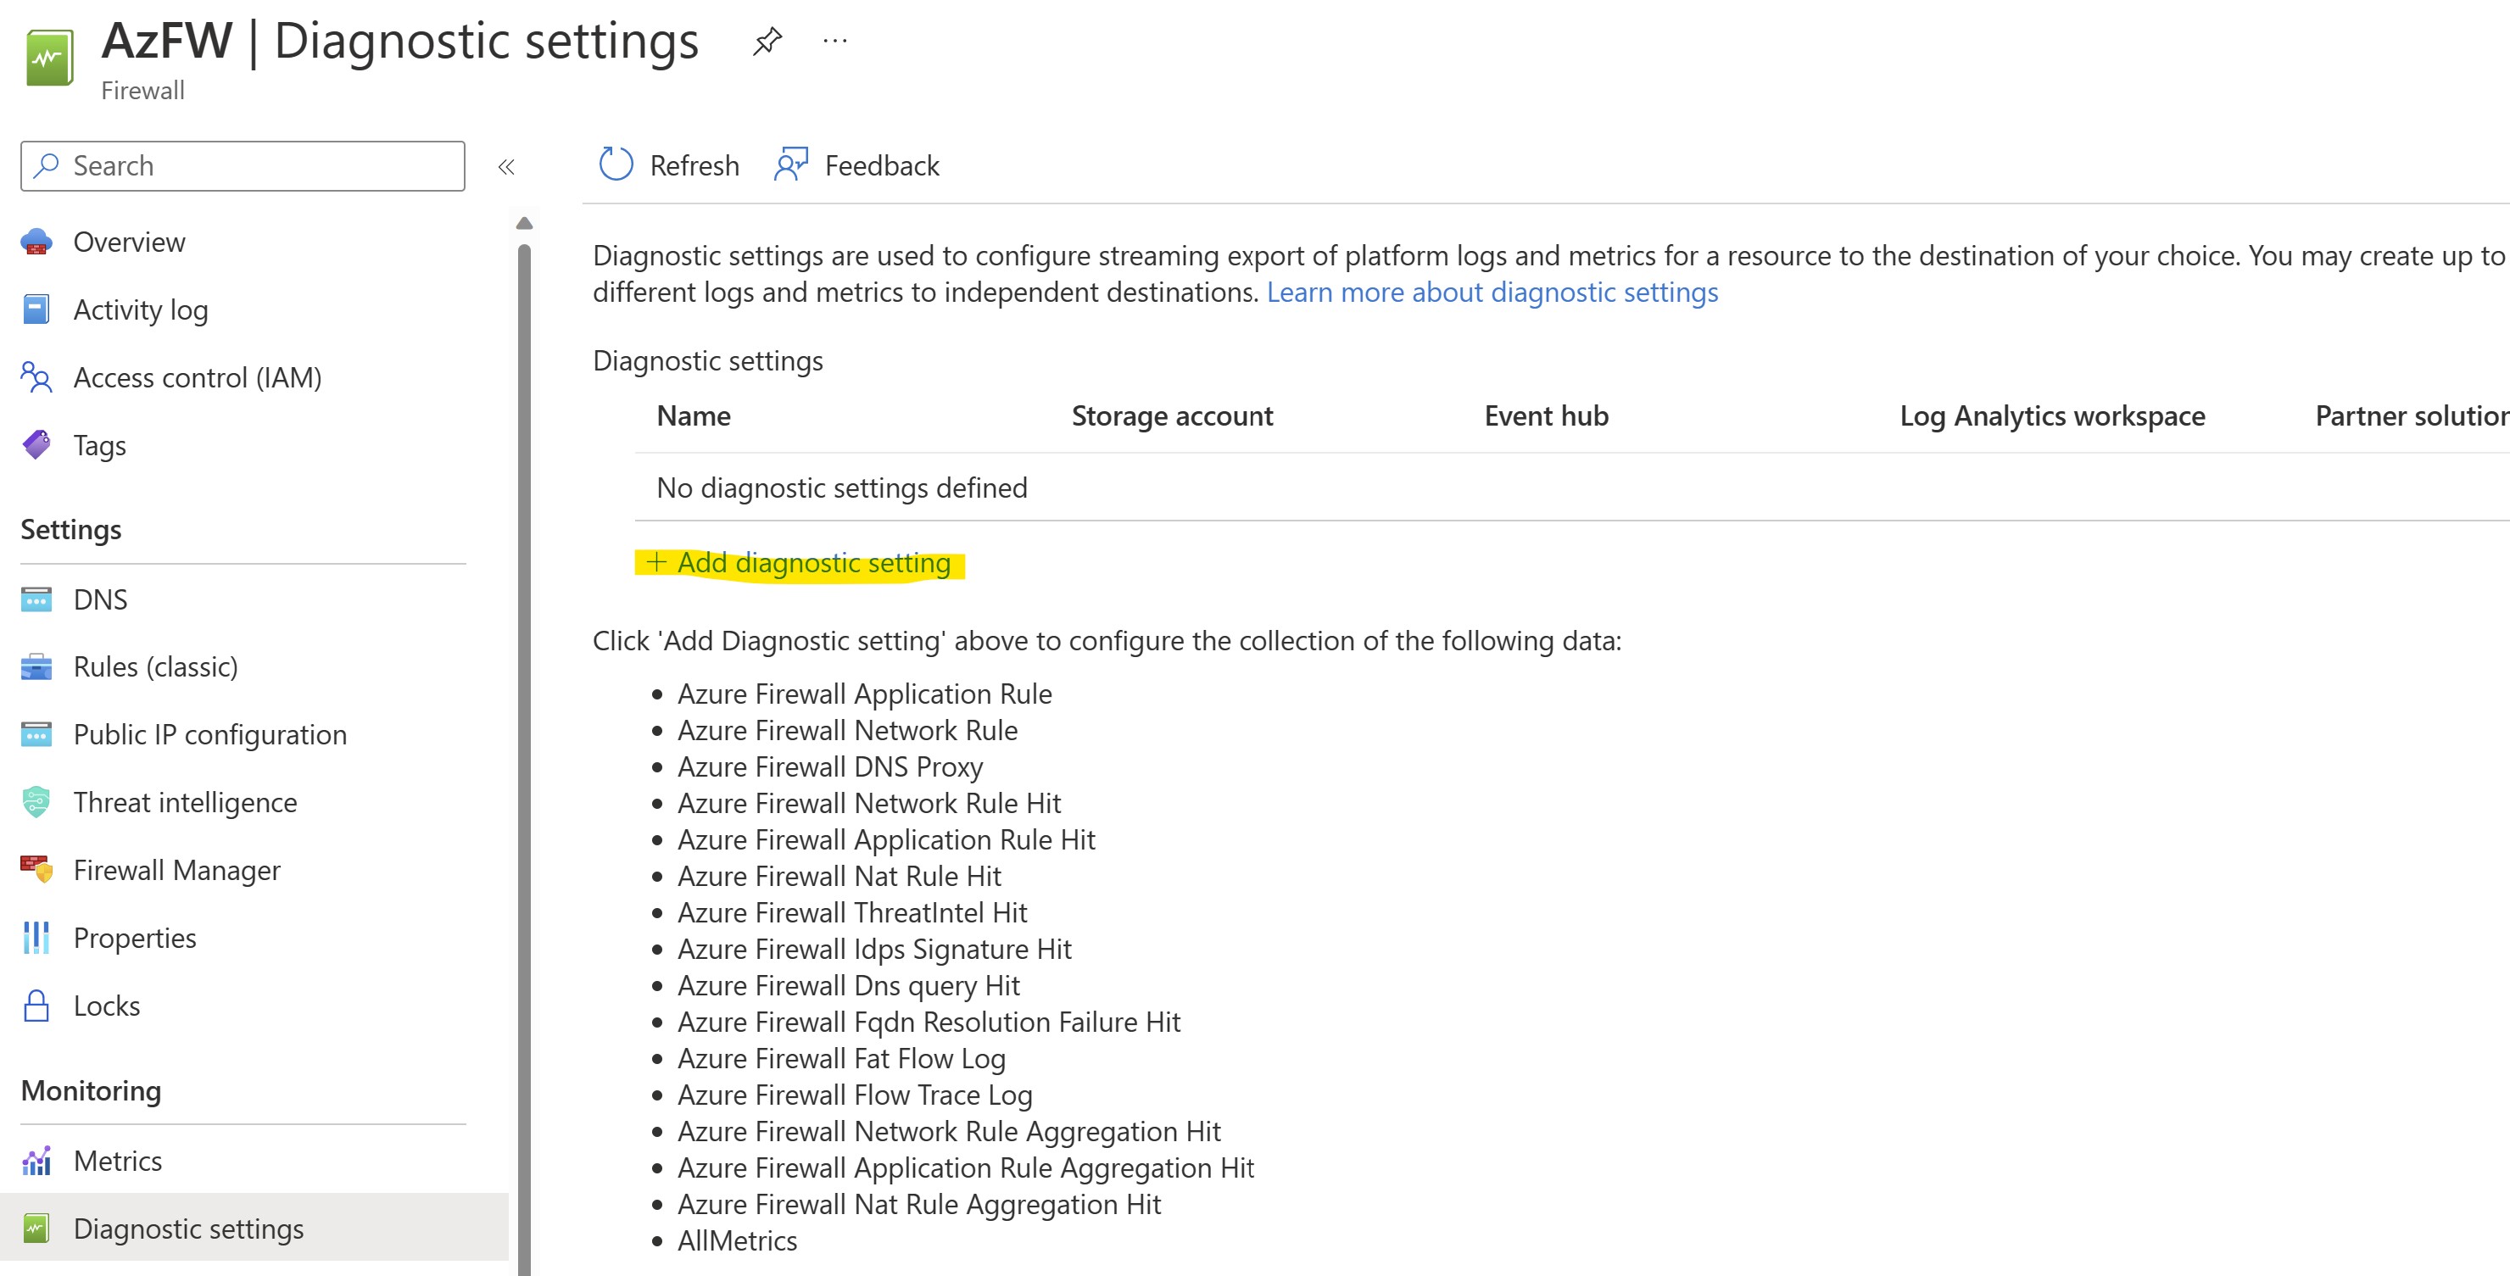The height and width of the screenshot is (1276, 2510).
Task: Open the more options ellipsis menu
Action: point(835,41)
